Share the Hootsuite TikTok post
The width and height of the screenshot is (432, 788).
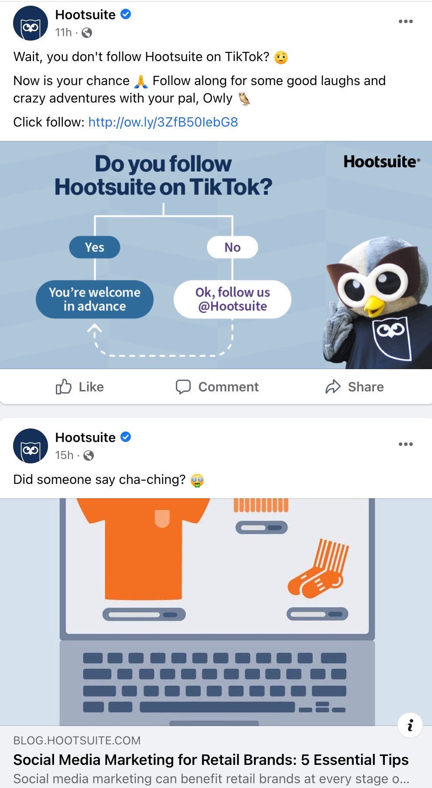354,387
